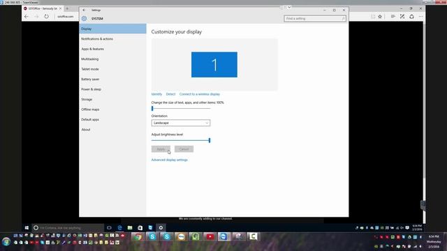The width and height of the screenshot is (447, 251).
Task: Click the remote Windows 10 Start button
Action: [x=27, y=228]
